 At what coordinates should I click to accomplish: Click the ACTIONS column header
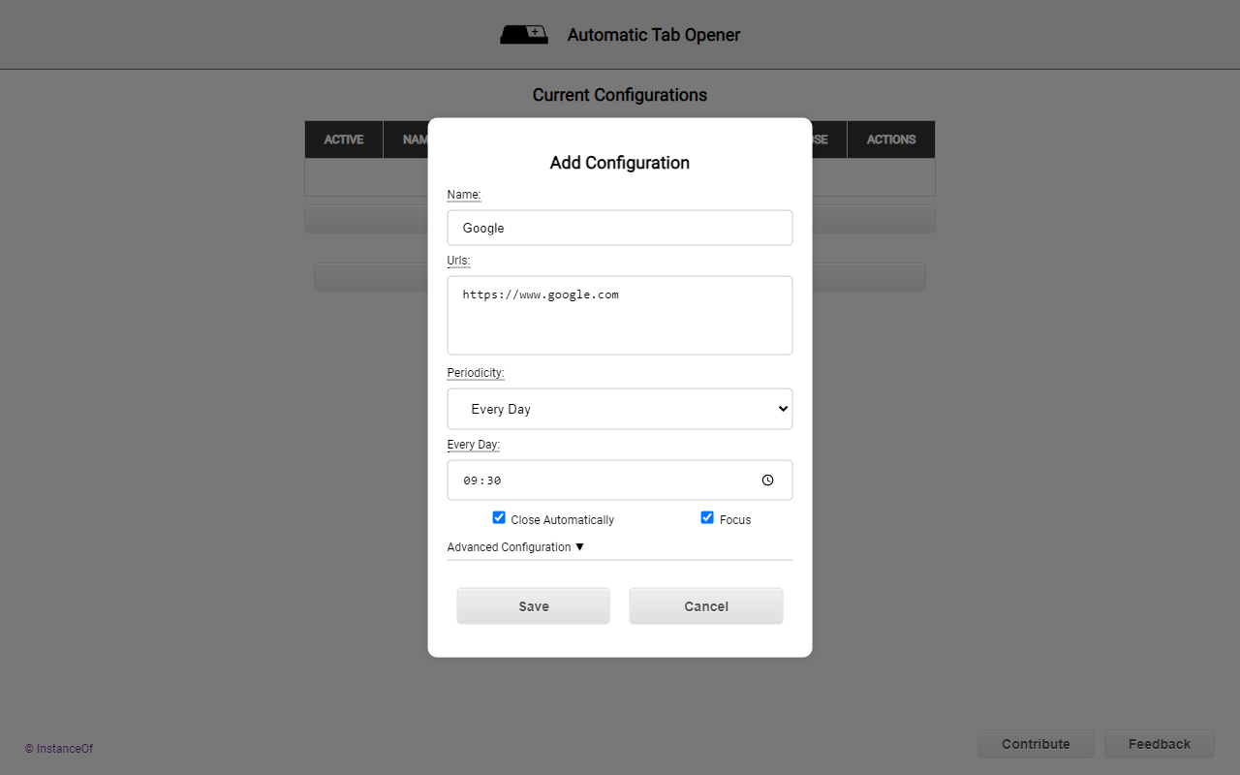890,139
